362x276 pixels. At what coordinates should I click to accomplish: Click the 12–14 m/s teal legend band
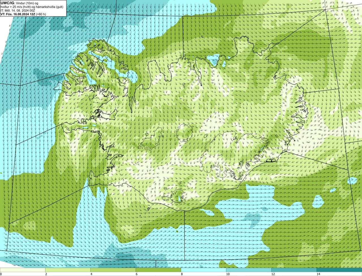294,270
